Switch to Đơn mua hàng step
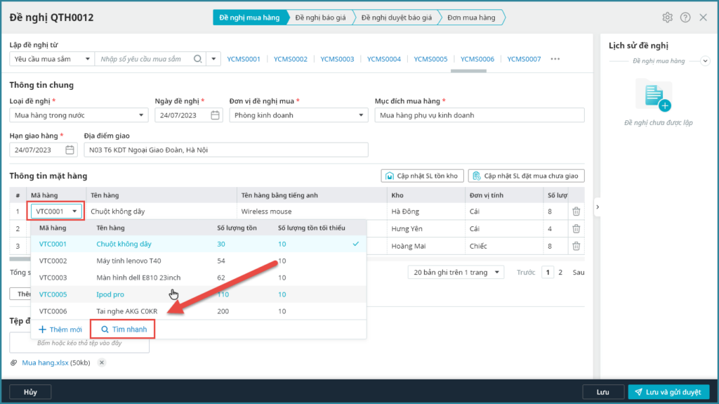Image resolution: width=719 pixels, height=404 pixels. pos(470,18)
